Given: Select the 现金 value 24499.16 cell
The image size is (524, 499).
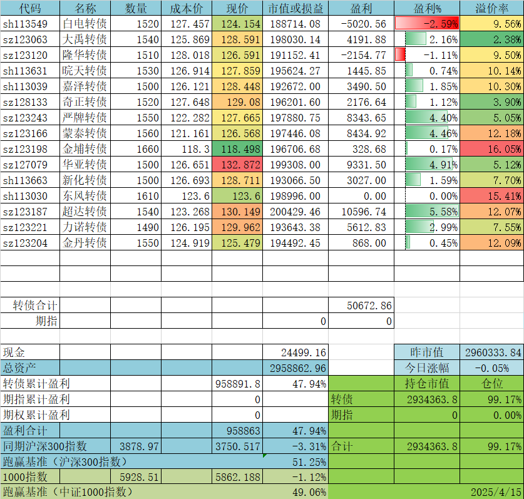Looking at the screenshot, I should pos(295,352).
